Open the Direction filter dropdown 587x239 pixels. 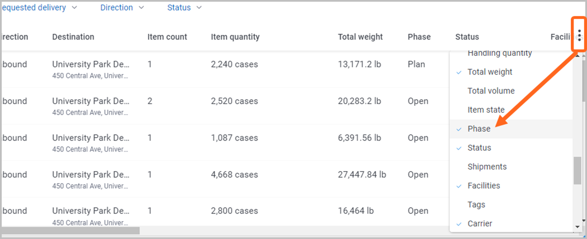[x=122, y=7]
